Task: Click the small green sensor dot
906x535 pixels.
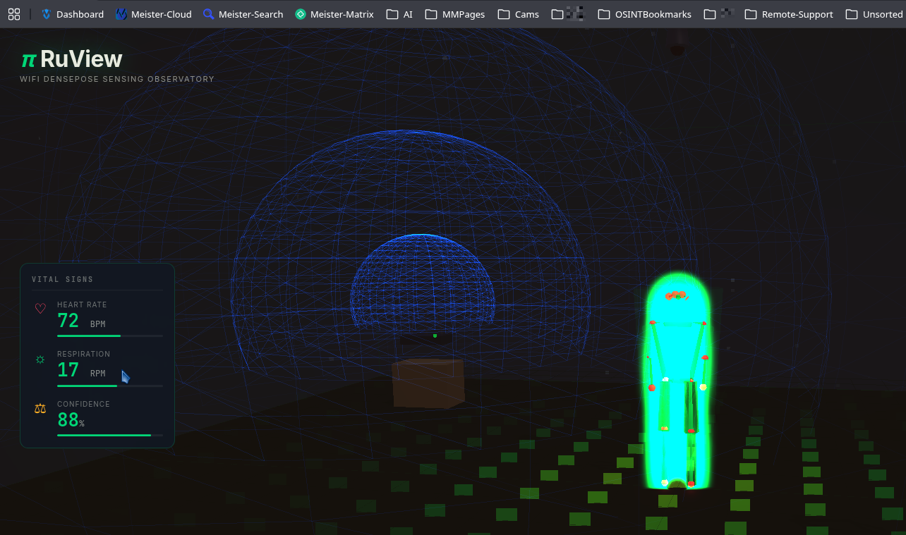Action: click(435, 336)
